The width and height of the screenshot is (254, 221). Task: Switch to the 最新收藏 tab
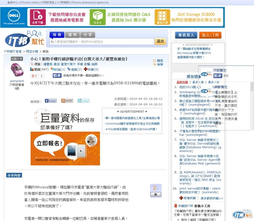[182, 82]
